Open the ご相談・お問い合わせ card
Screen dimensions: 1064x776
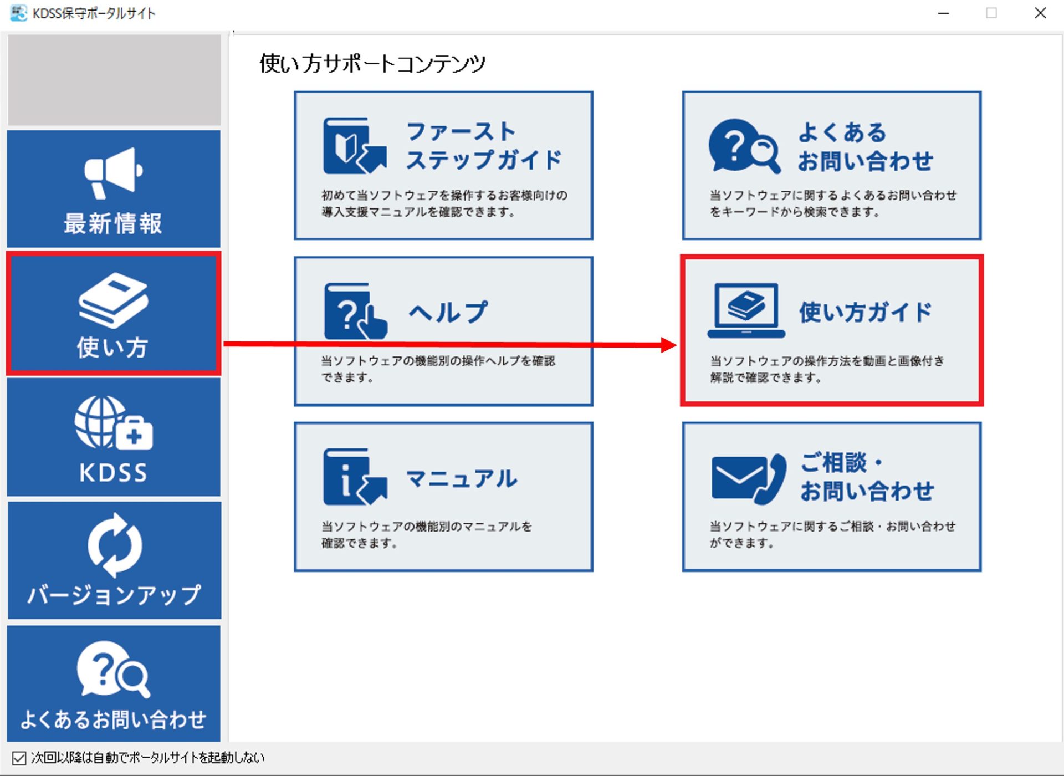point(831,496)
